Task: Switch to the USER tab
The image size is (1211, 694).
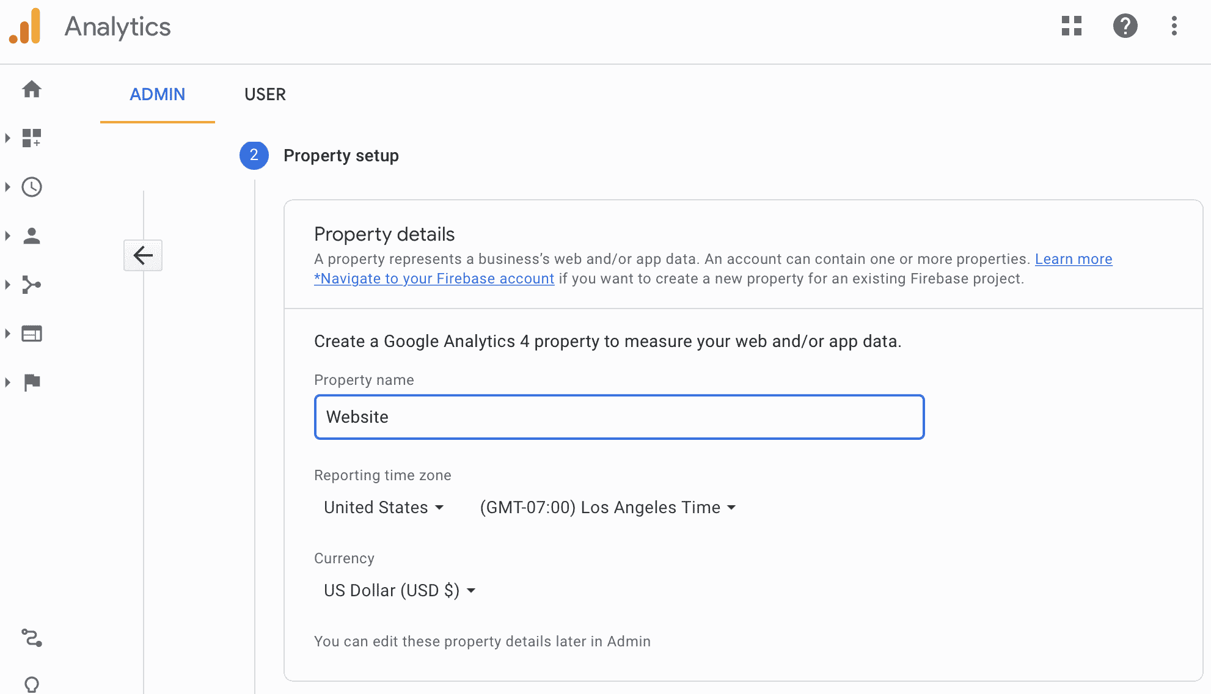Action: (x=265, y=94)
